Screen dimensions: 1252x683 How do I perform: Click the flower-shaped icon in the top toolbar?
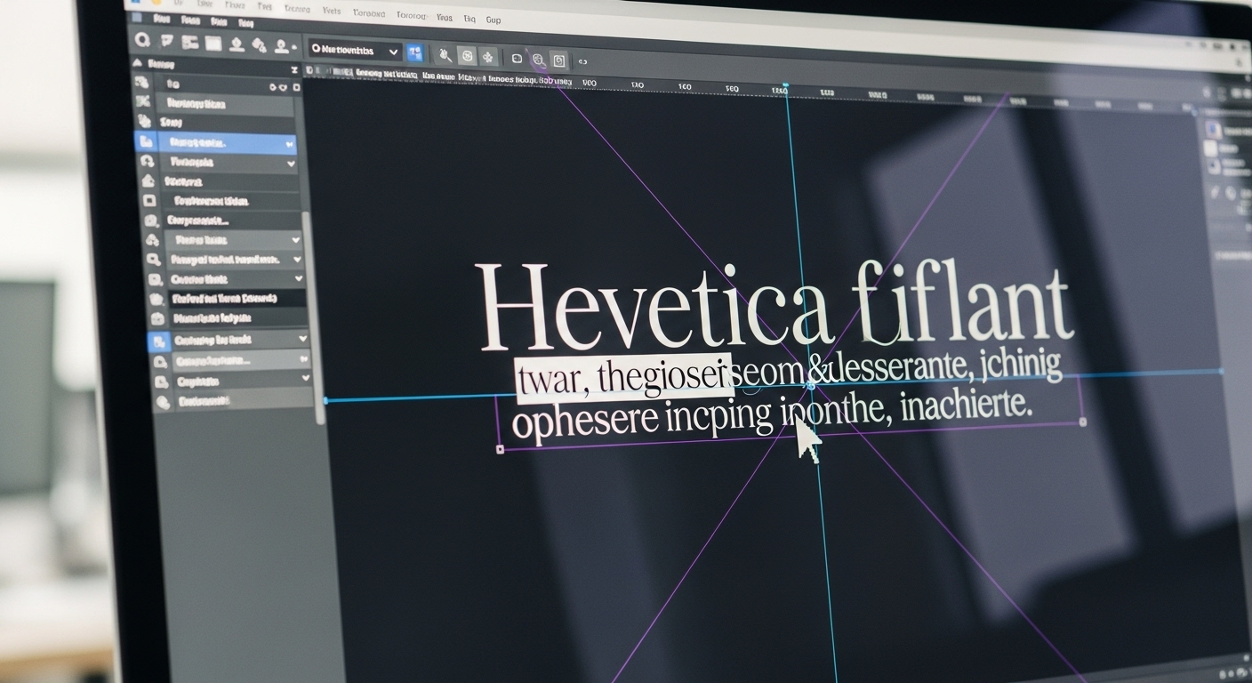488,58
